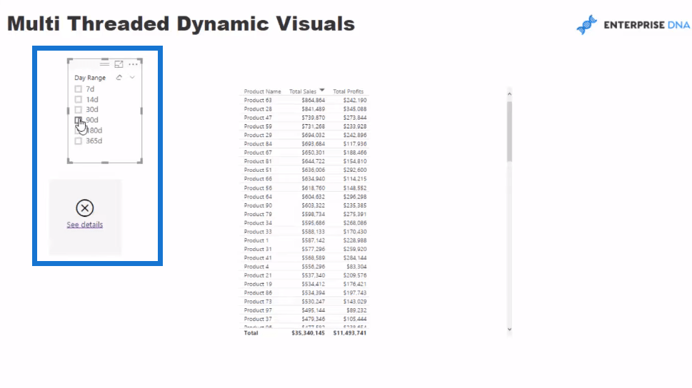
Task: Check the 30d day range box
Action: (78, 110)
